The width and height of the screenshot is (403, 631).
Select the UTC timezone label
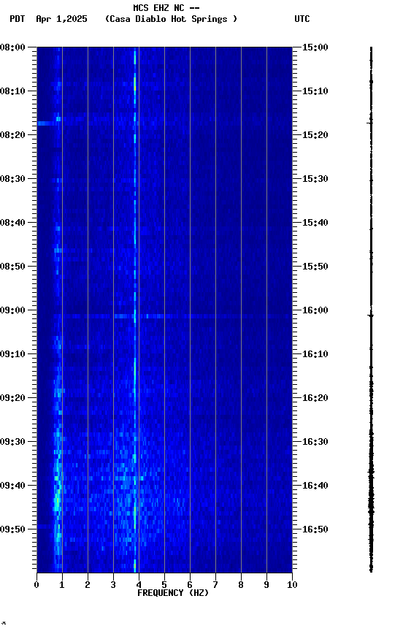(x=302, y=19)
